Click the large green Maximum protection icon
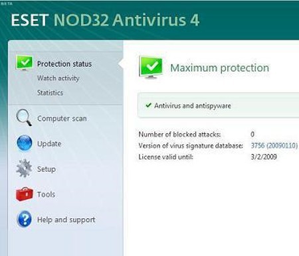The image size is (299, 256). click(x=151, y=68)
